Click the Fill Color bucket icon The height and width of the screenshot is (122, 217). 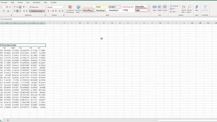pyautogui.click(x=3, y=11)
